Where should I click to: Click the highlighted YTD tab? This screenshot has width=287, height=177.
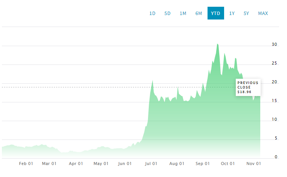pyautogui.click(x=215, y=13)
